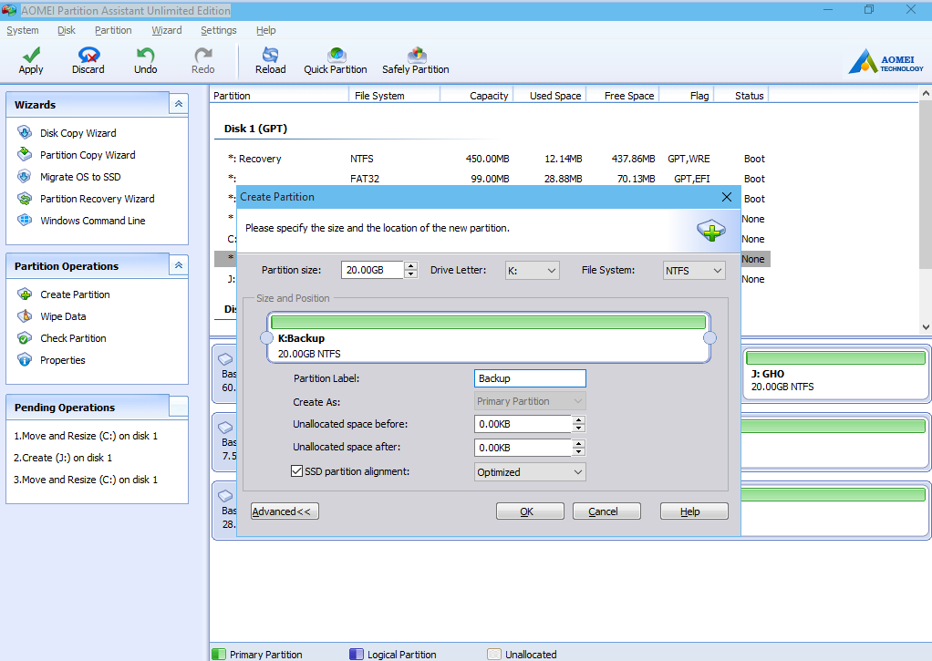The width and height of the screenshot is (932, 661).
Task: Click the Redo toolbar icon
Action: point(202,59)
